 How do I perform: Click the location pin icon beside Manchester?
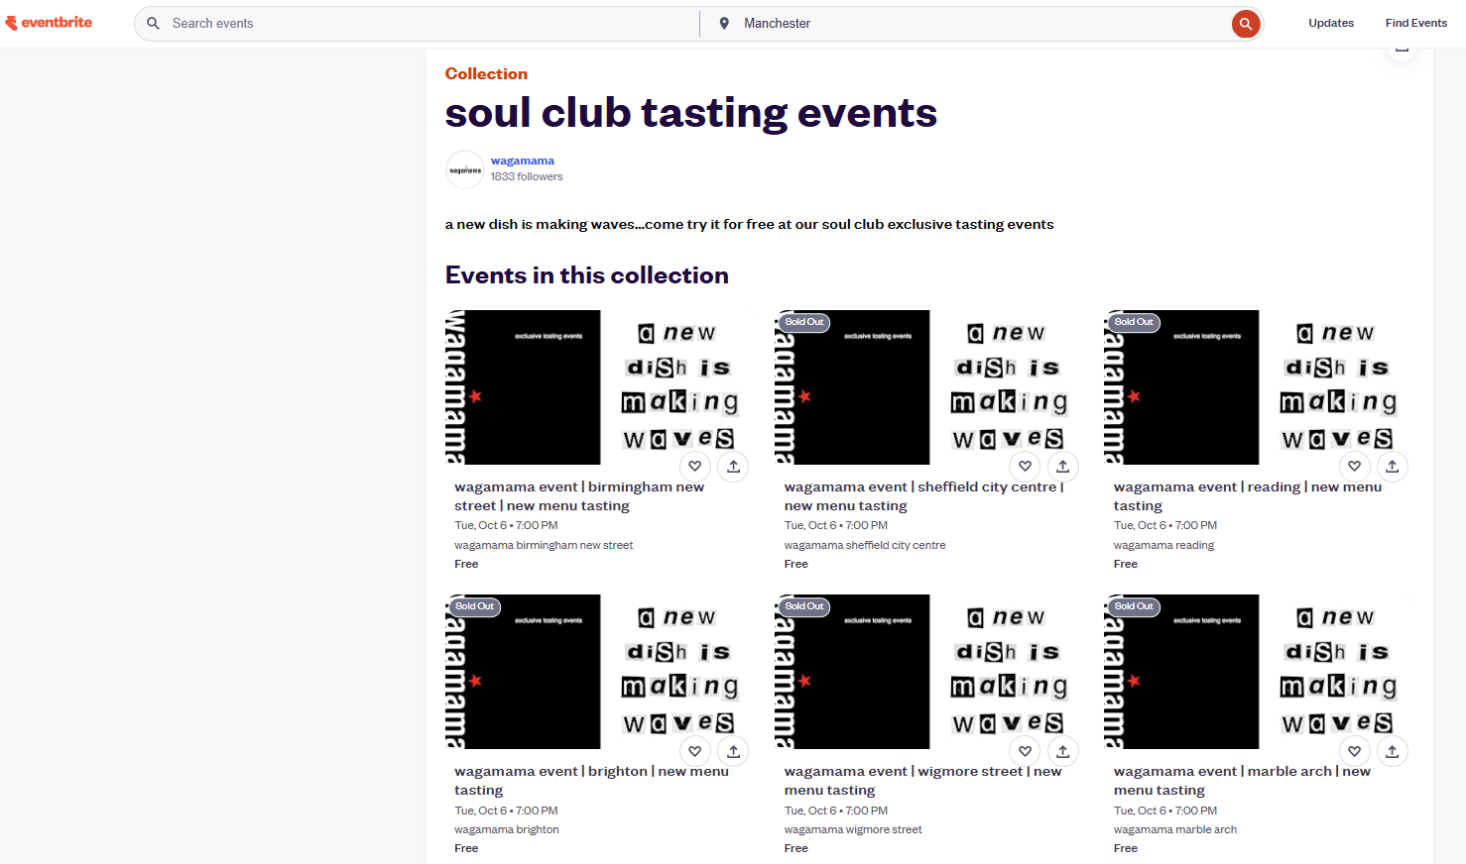[724, 23]
